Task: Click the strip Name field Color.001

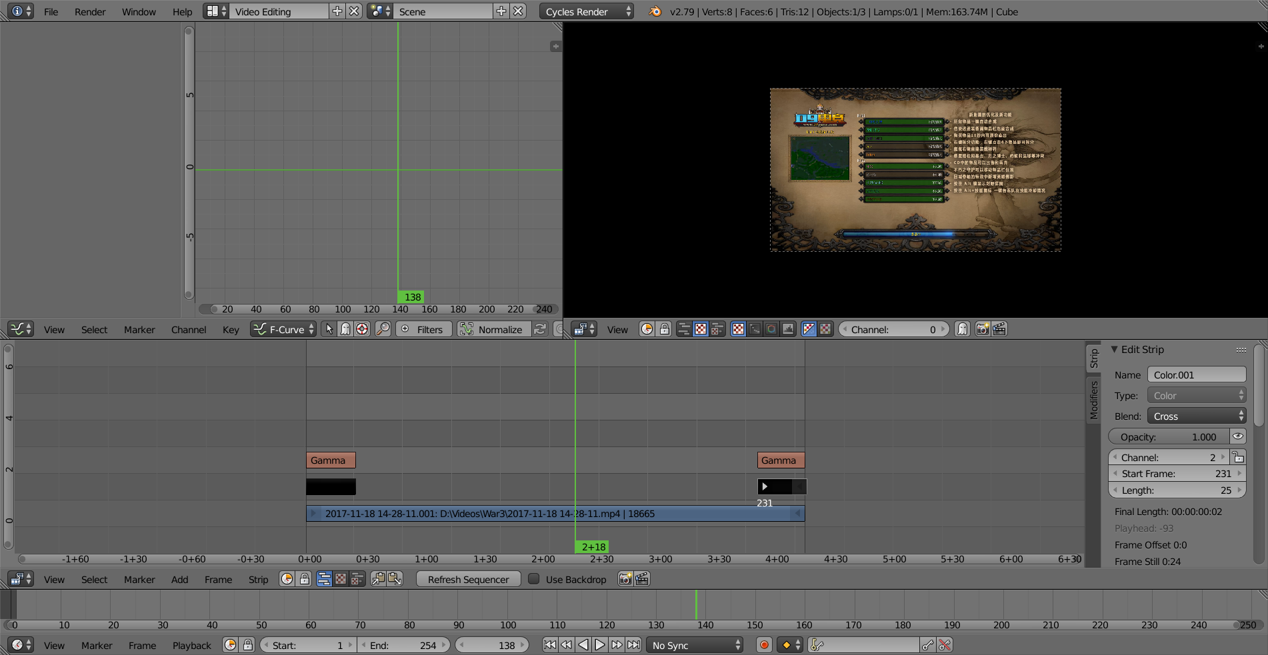Action: click(x=1197, y=374)
